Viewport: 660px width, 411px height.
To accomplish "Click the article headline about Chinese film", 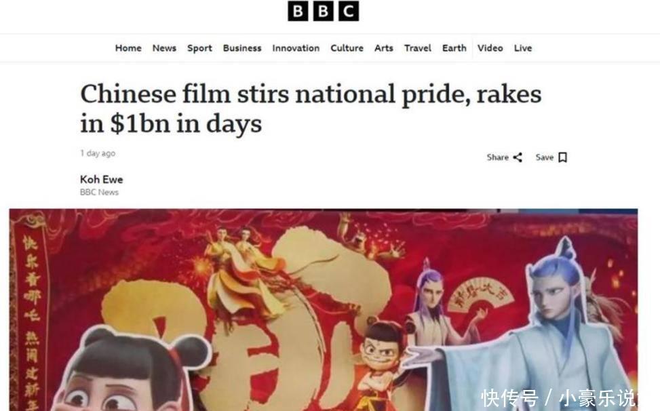I will (311, 108).
